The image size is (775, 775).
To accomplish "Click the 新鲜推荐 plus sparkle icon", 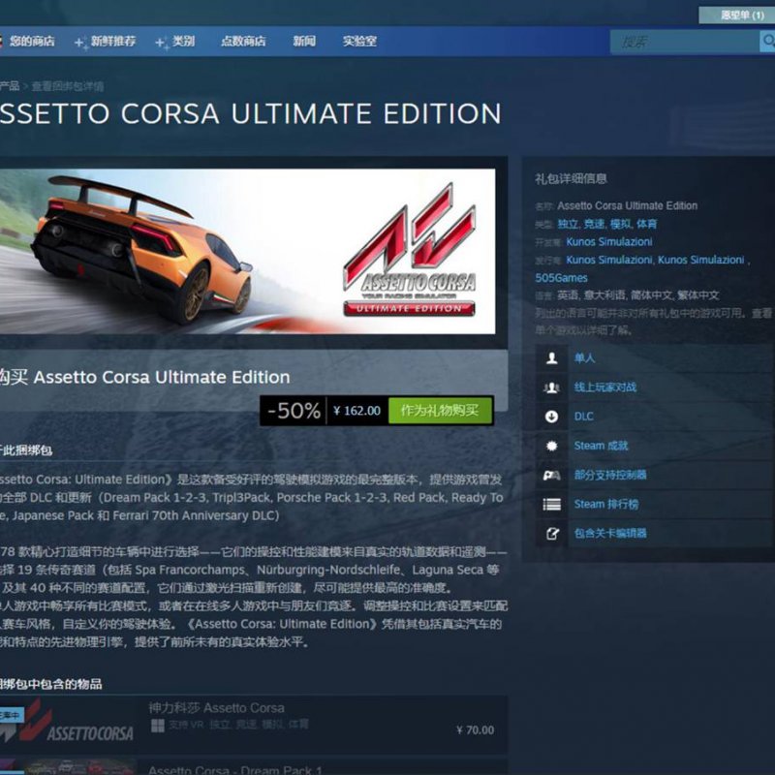I will [81, 43].
